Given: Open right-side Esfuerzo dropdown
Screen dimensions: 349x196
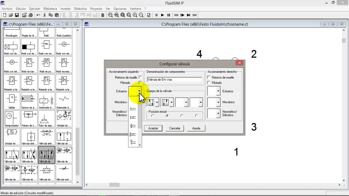Looking at the screenshot, I should [x=218, y=91].
